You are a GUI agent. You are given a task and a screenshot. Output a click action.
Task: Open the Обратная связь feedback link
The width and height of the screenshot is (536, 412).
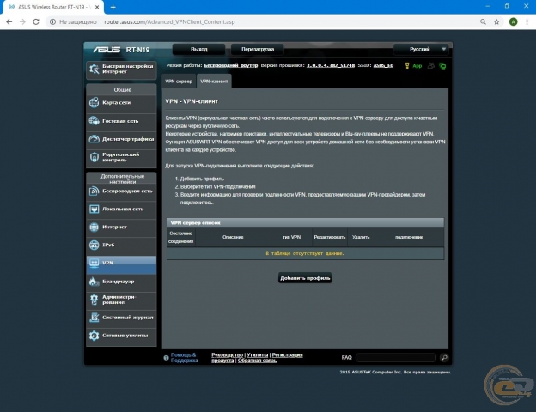pos(257,360)
